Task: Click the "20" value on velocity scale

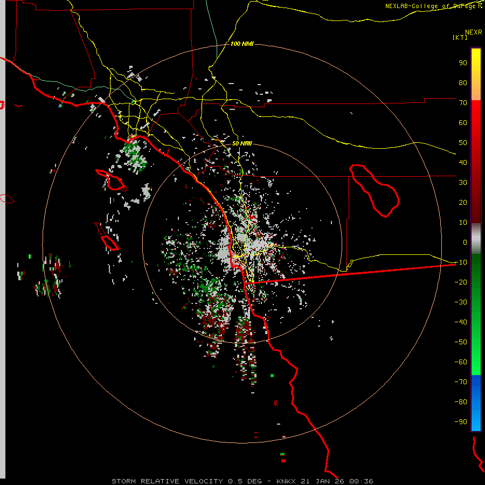Action: coord(463,203)
